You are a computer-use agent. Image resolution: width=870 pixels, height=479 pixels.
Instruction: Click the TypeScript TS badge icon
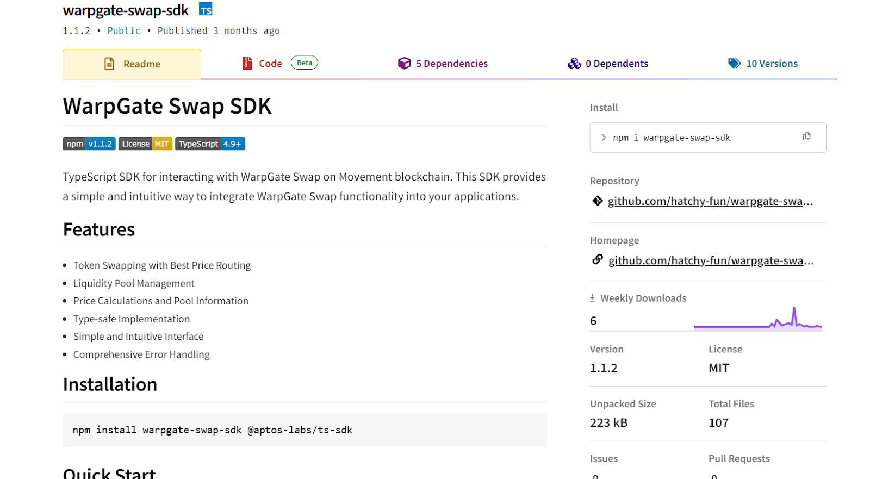pyautogui.click(x=206, y=9)
